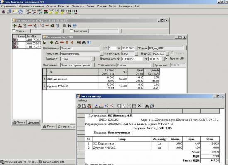Click the printer icon in journal toolbar
The image size is (228, 165).
tap(64, 26)
